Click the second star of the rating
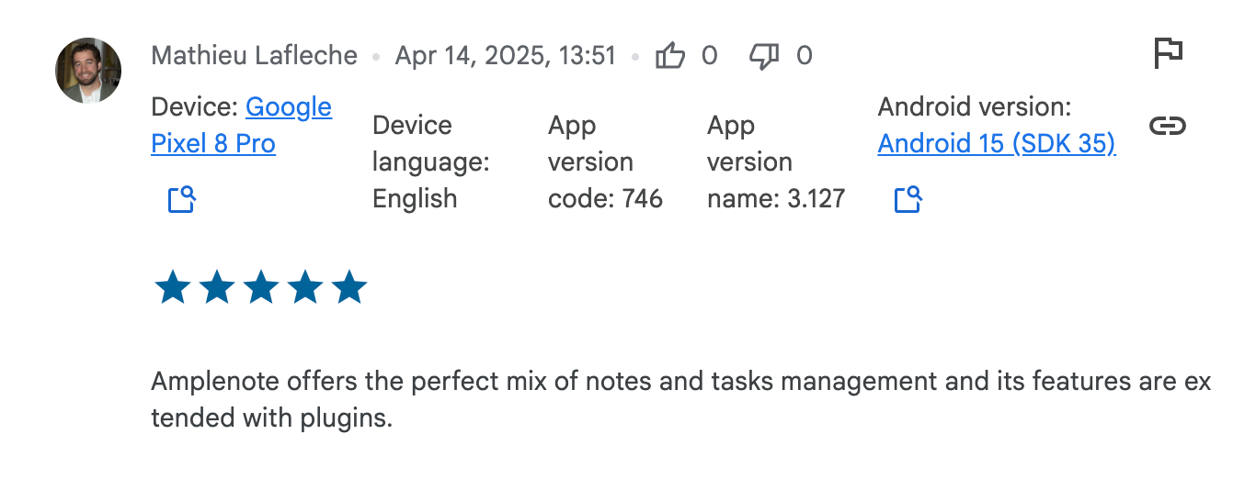 point(217,288)
